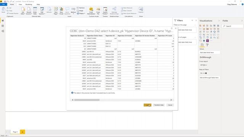Add a new page with plus button

click(22, 132)
